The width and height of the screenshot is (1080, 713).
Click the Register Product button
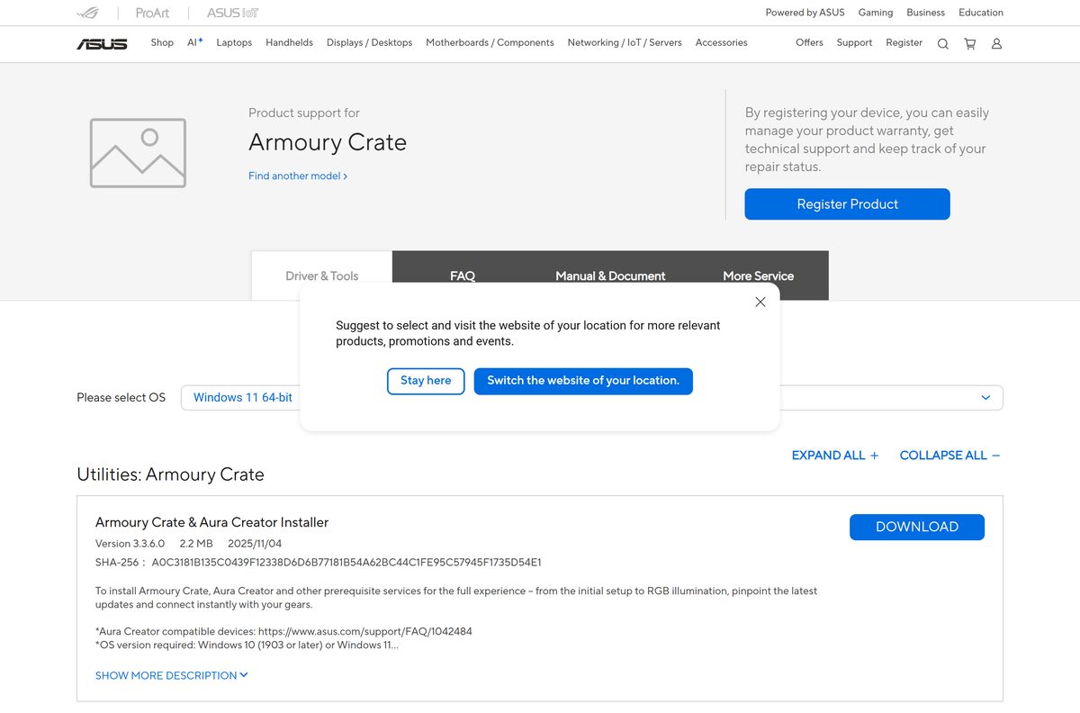(847, 204)
